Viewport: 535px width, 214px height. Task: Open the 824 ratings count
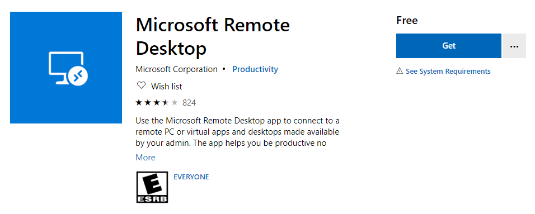pos(189,103)
